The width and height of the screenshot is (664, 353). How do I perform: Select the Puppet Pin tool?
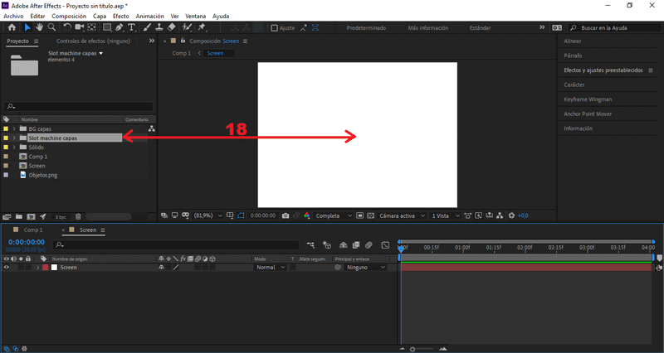point(202,27)
